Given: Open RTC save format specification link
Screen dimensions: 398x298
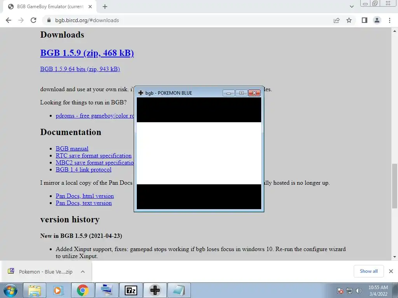Looking at the screenshot, I should pyautogui.click(x=94, y=156).
